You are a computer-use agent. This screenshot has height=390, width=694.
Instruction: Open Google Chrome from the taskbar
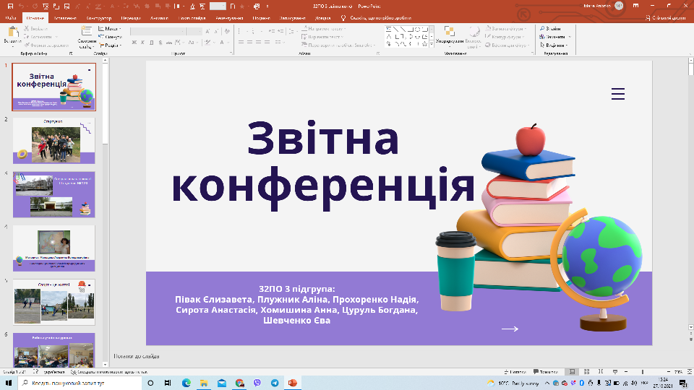pos(239,383)
